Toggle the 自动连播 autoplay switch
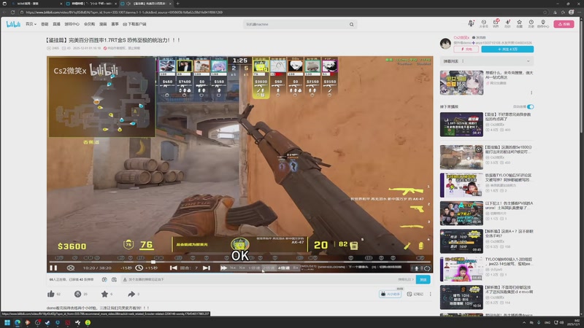Image resolution: width=584 pixels, height=328 pixels. tap(531, 106)
